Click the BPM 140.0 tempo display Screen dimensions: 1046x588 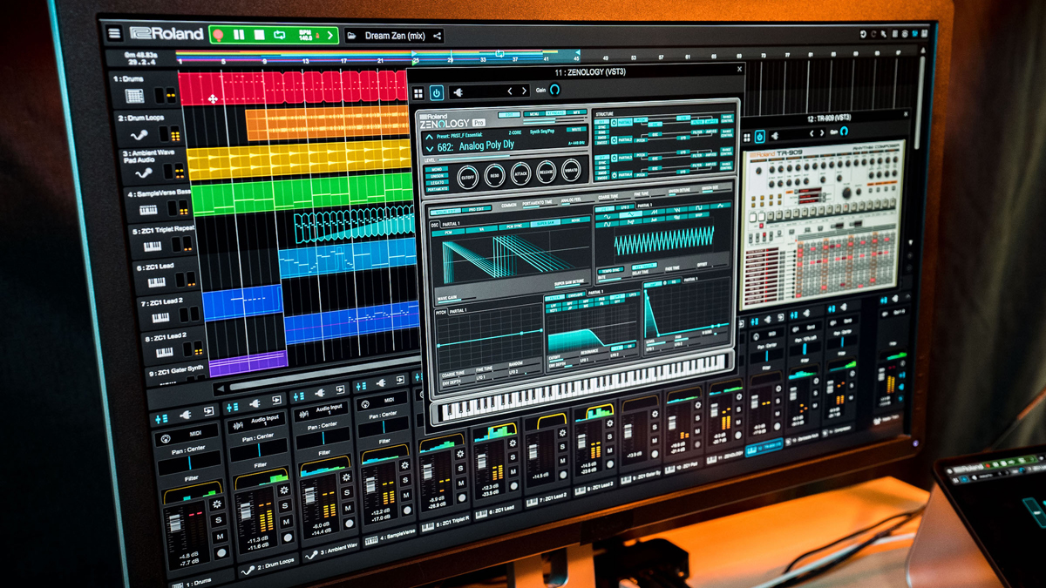(305, 36)
